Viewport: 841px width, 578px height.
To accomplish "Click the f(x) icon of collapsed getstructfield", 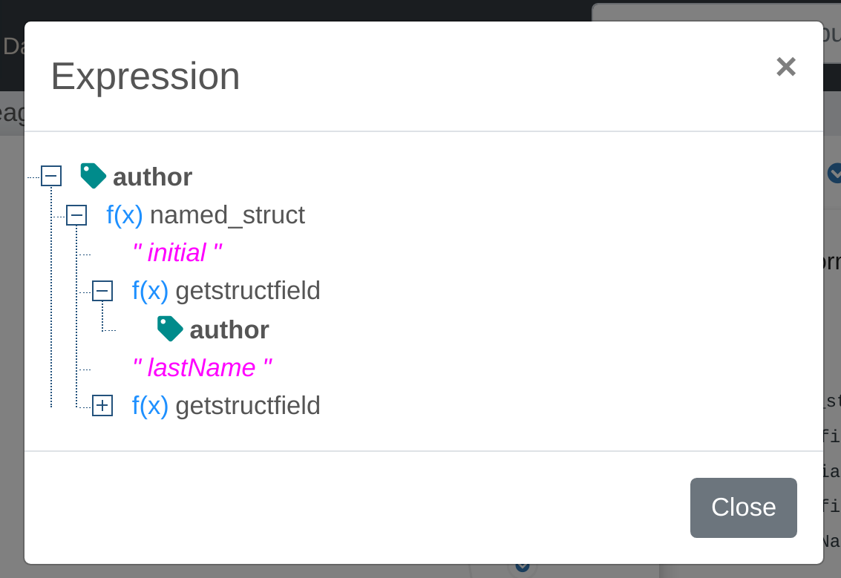I will coord(150,406).
